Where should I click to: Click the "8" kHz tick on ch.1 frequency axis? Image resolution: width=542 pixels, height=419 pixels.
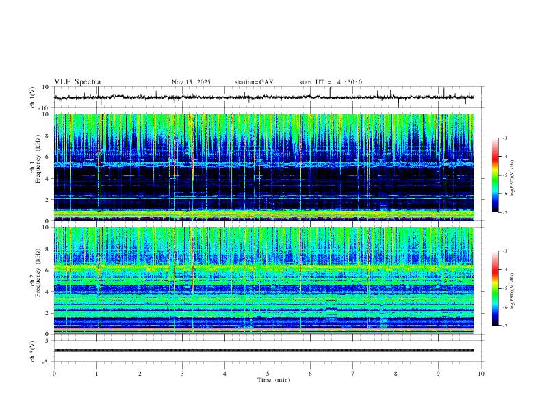click(47, 136)
